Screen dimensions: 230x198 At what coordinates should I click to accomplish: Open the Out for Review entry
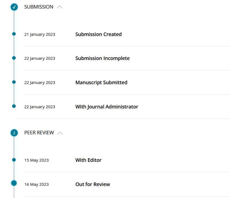click(93, 184)
